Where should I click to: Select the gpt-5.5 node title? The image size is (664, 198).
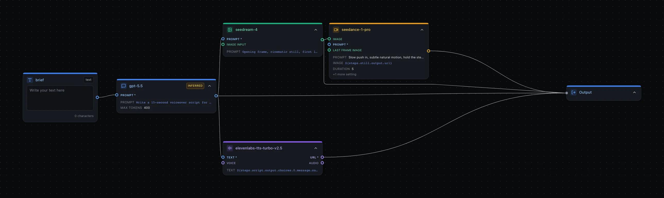point(136,86)
